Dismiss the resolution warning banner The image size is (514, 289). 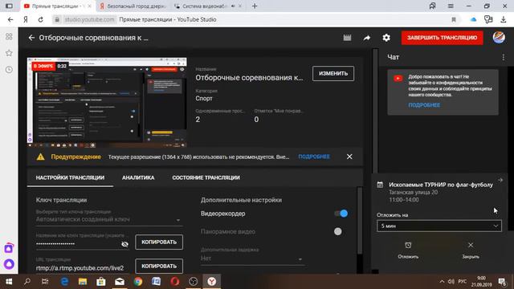(349, 157)
